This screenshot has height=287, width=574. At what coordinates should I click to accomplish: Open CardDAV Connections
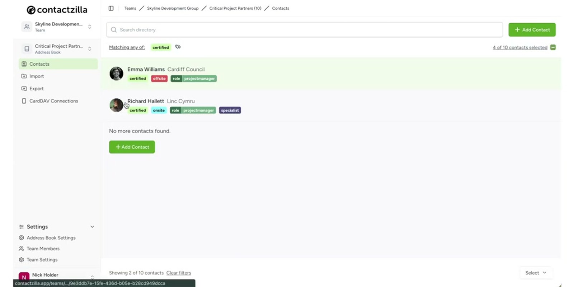click(x=54, y=101)
